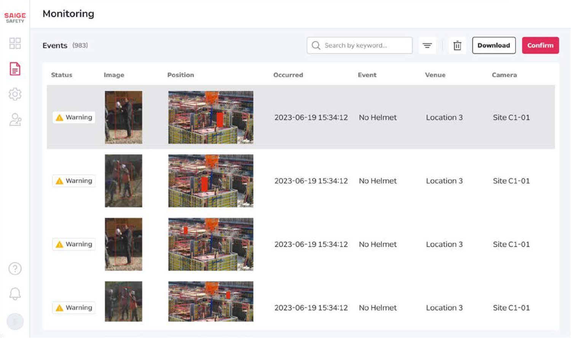Click the Events (983) heading

point(65,45)
